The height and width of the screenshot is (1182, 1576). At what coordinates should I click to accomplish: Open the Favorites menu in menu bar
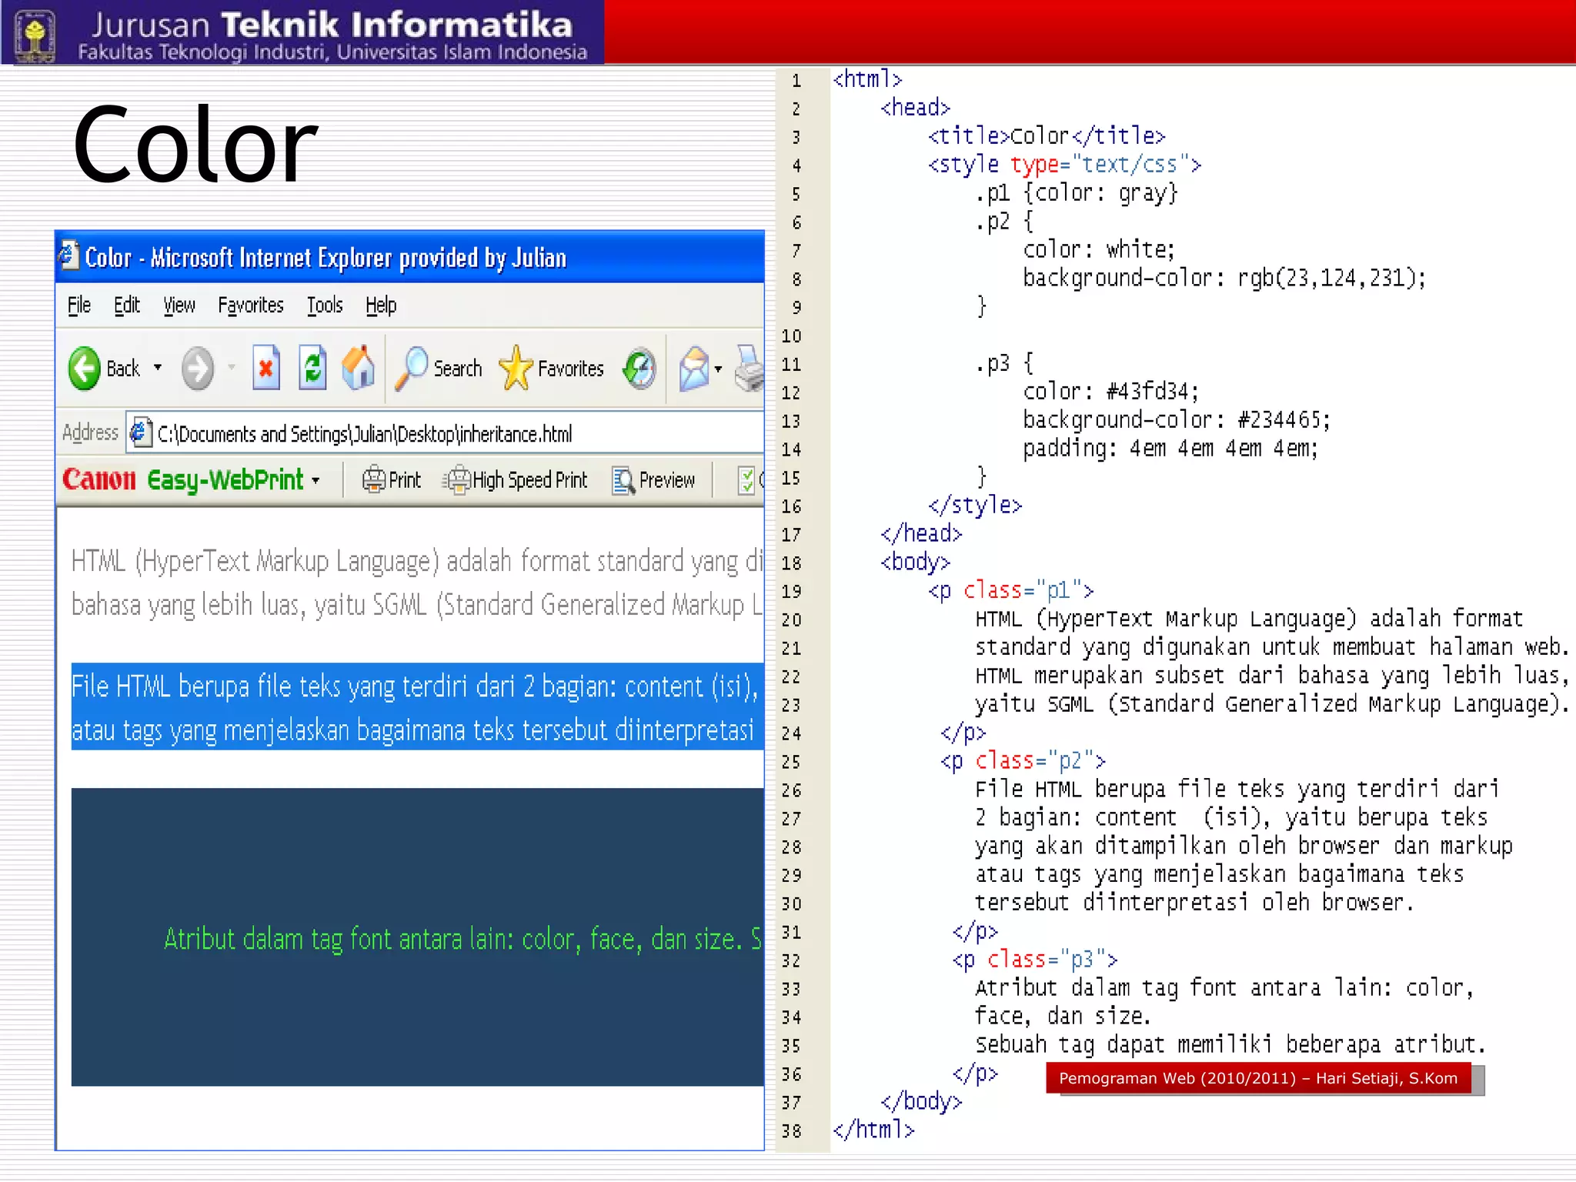(x=251, y=306)
